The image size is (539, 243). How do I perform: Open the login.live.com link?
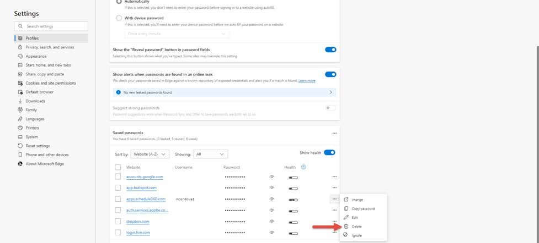pos(138,233)
